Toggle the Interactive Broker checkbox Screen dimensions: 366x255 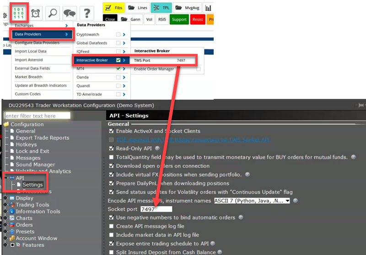coord(118,60)
